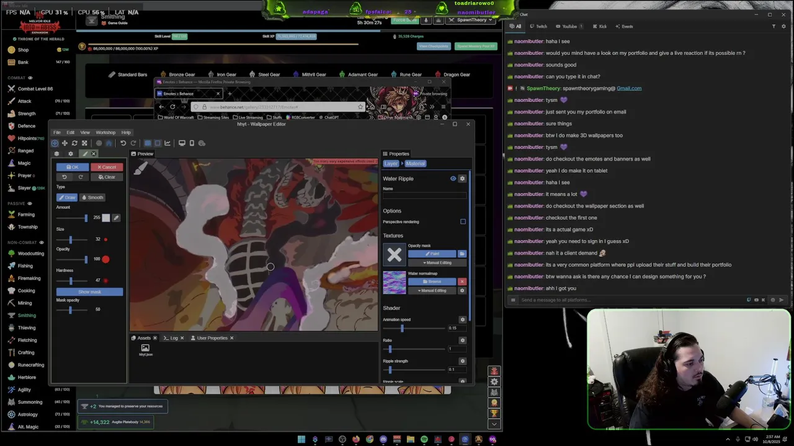Image resolution: width=794 pixels, height=446 pixels.
Task: Adjust the Animation speed slider
Action: point(414,328)
